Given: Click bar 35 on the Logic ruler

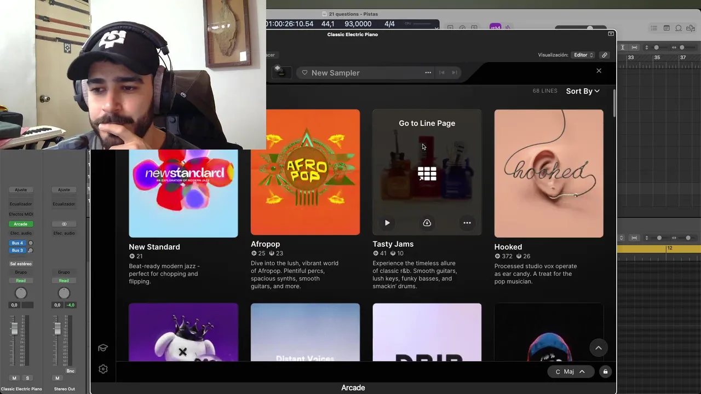Looking at the screenshot, I should [657, 57].
